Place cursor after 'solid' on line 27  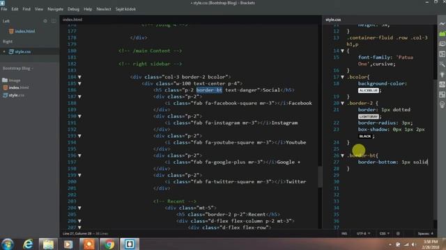(x=427, y=162)
